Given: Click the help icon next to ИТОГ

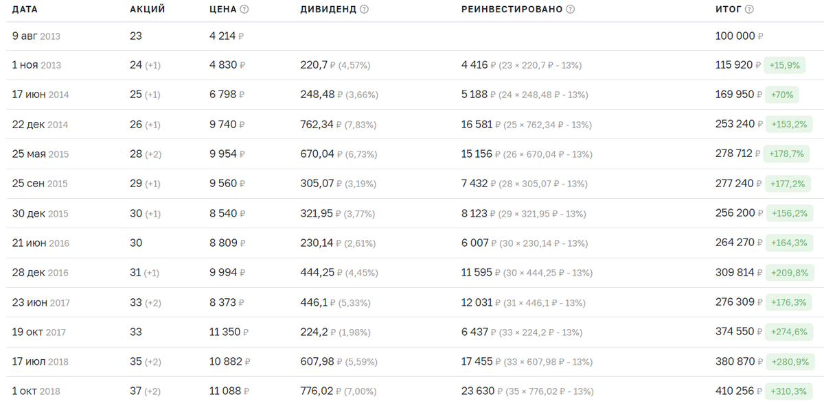Looking at the screenshot, I should pyautogui.click(x=749, y=10).
